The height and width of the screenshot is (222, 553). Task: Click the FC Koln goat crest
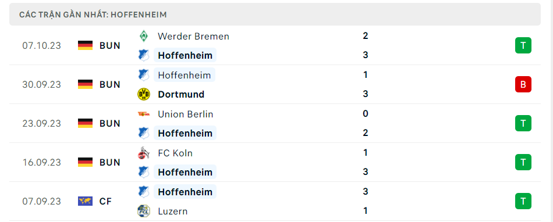[x=144, y=153]
